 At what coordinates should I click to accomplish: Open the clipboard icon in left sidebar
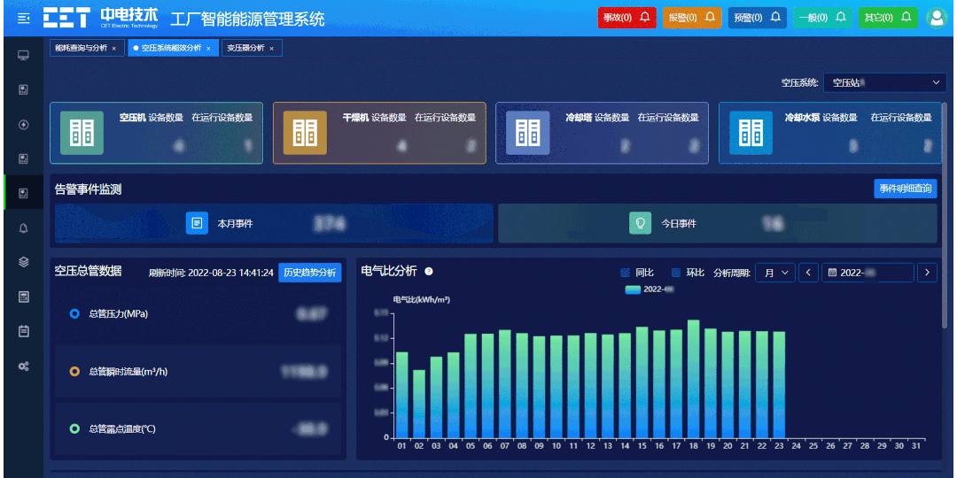[x=23, y=331]
